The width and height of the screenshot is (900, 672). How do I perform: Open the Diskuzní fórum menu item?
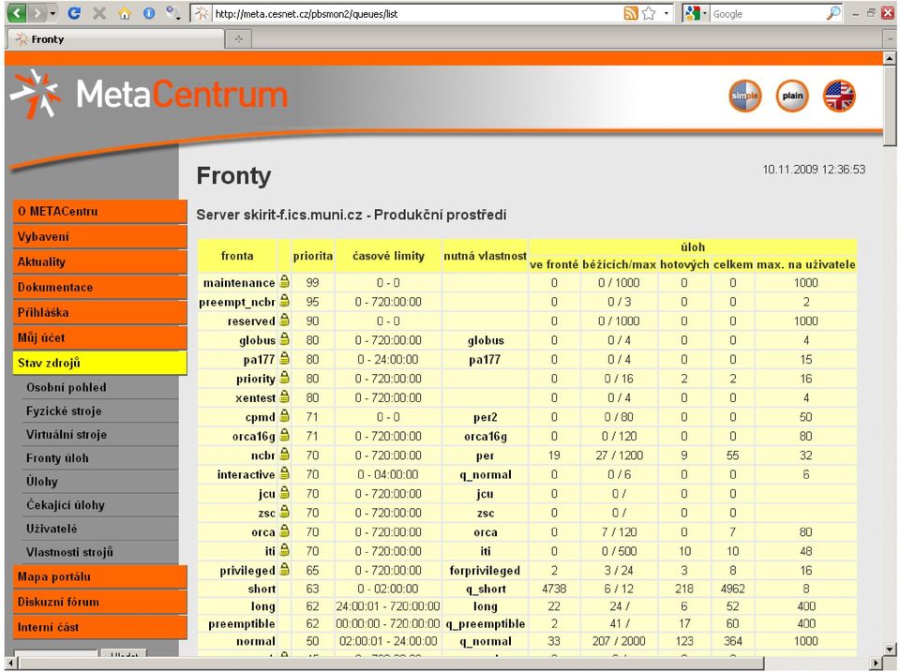(x=100, y=602)
